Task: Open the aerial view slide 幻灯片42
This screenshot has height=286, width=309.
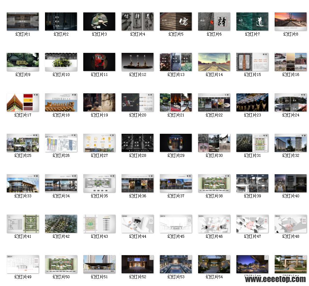Action: pos(61,224)
